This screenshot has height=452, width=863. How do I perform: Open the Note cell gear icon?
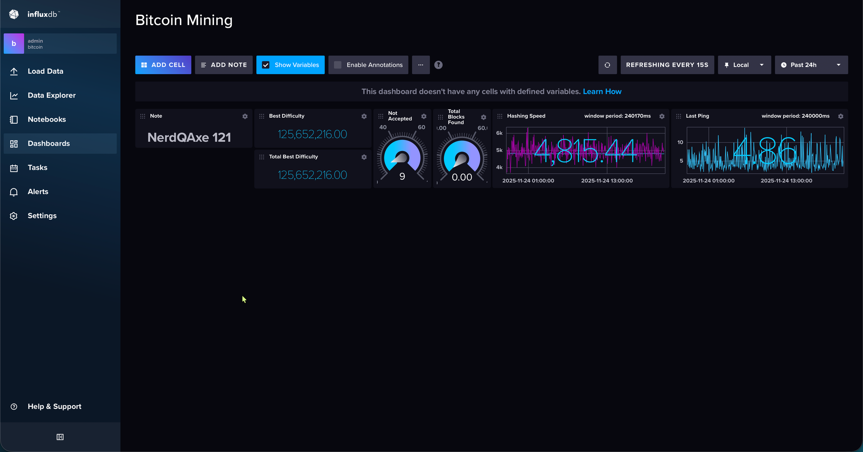tap(245, 116)
